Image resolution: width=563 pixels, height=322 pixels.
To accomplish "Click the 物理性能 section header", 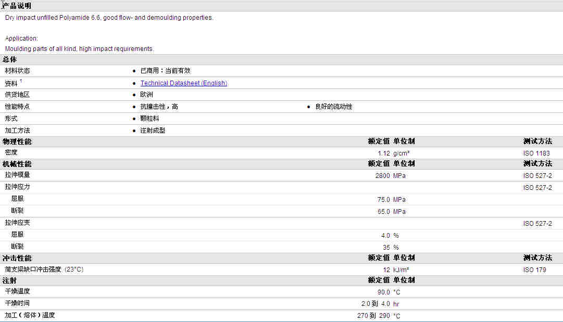I will tap(17, 141).
